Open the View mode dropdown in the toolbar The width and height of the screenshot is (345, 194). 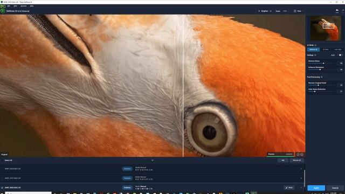point(298,11)
